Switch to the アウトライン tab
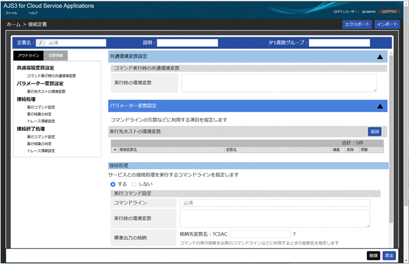The width and height of the screenshot is (410, 264). (x=29, y=55)
